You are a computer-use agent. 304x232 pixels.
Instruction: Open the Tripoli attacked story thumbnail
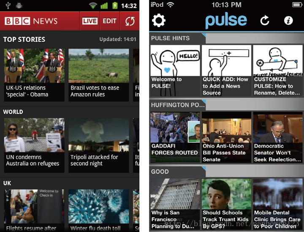click(x=99, y=135)
